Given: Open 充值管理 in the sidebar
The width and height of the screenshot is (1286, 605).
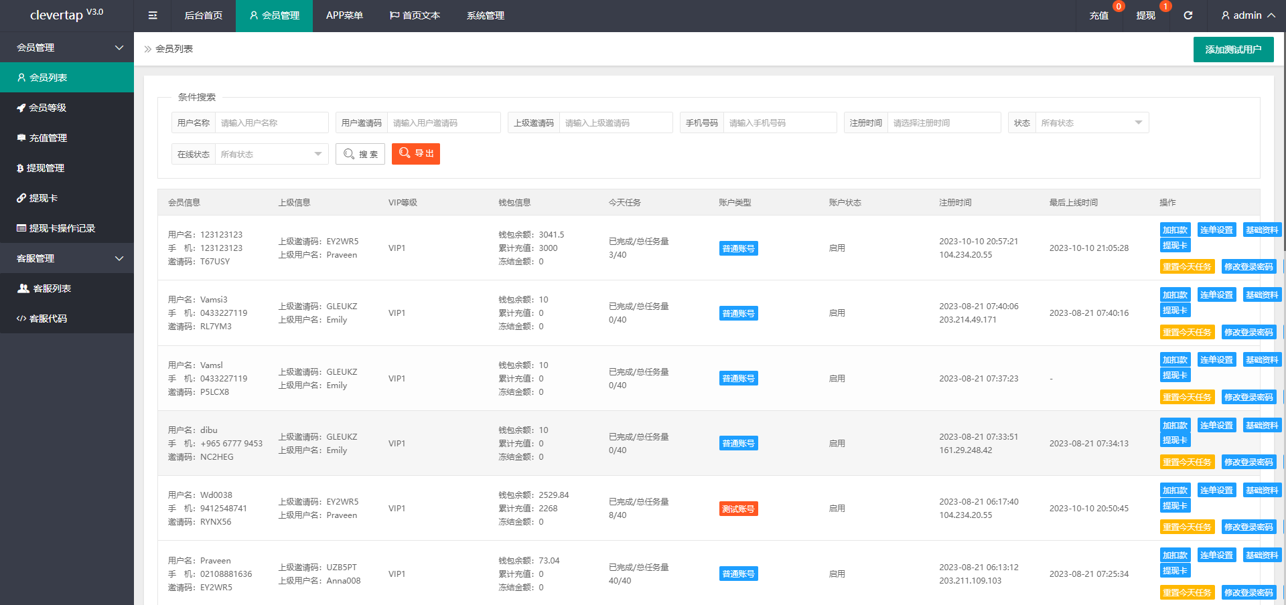Looking at the screenshot, I should pos(48,138).
